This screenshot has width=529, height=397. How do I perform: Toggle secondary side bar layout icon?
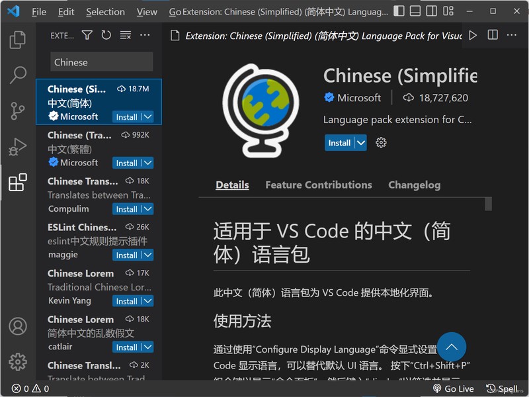(x=432, y=11)
